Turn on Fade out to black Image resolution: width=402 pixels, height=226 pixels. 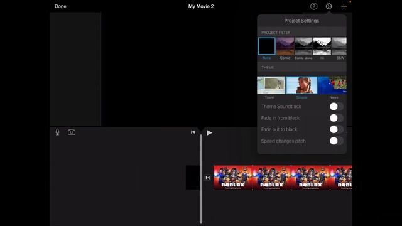[337, 129]
